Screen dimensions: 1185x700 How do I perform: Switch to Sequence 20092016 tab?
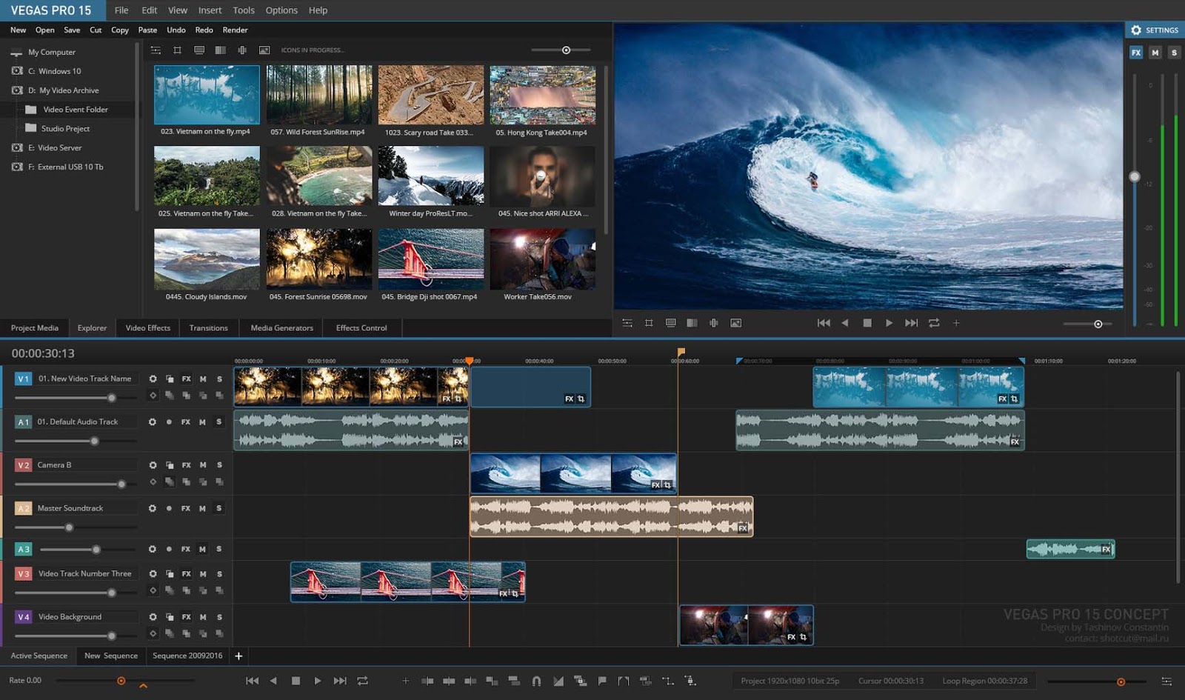tap(187, 656)
